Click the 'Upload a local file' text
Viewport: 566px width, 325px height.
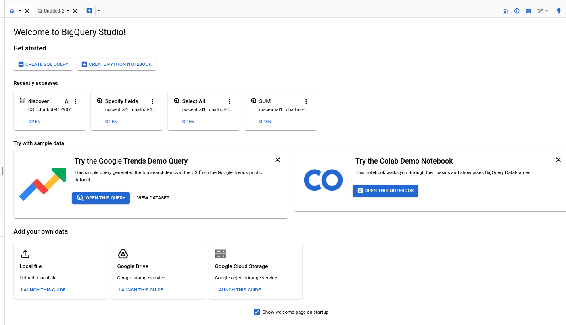38,278
